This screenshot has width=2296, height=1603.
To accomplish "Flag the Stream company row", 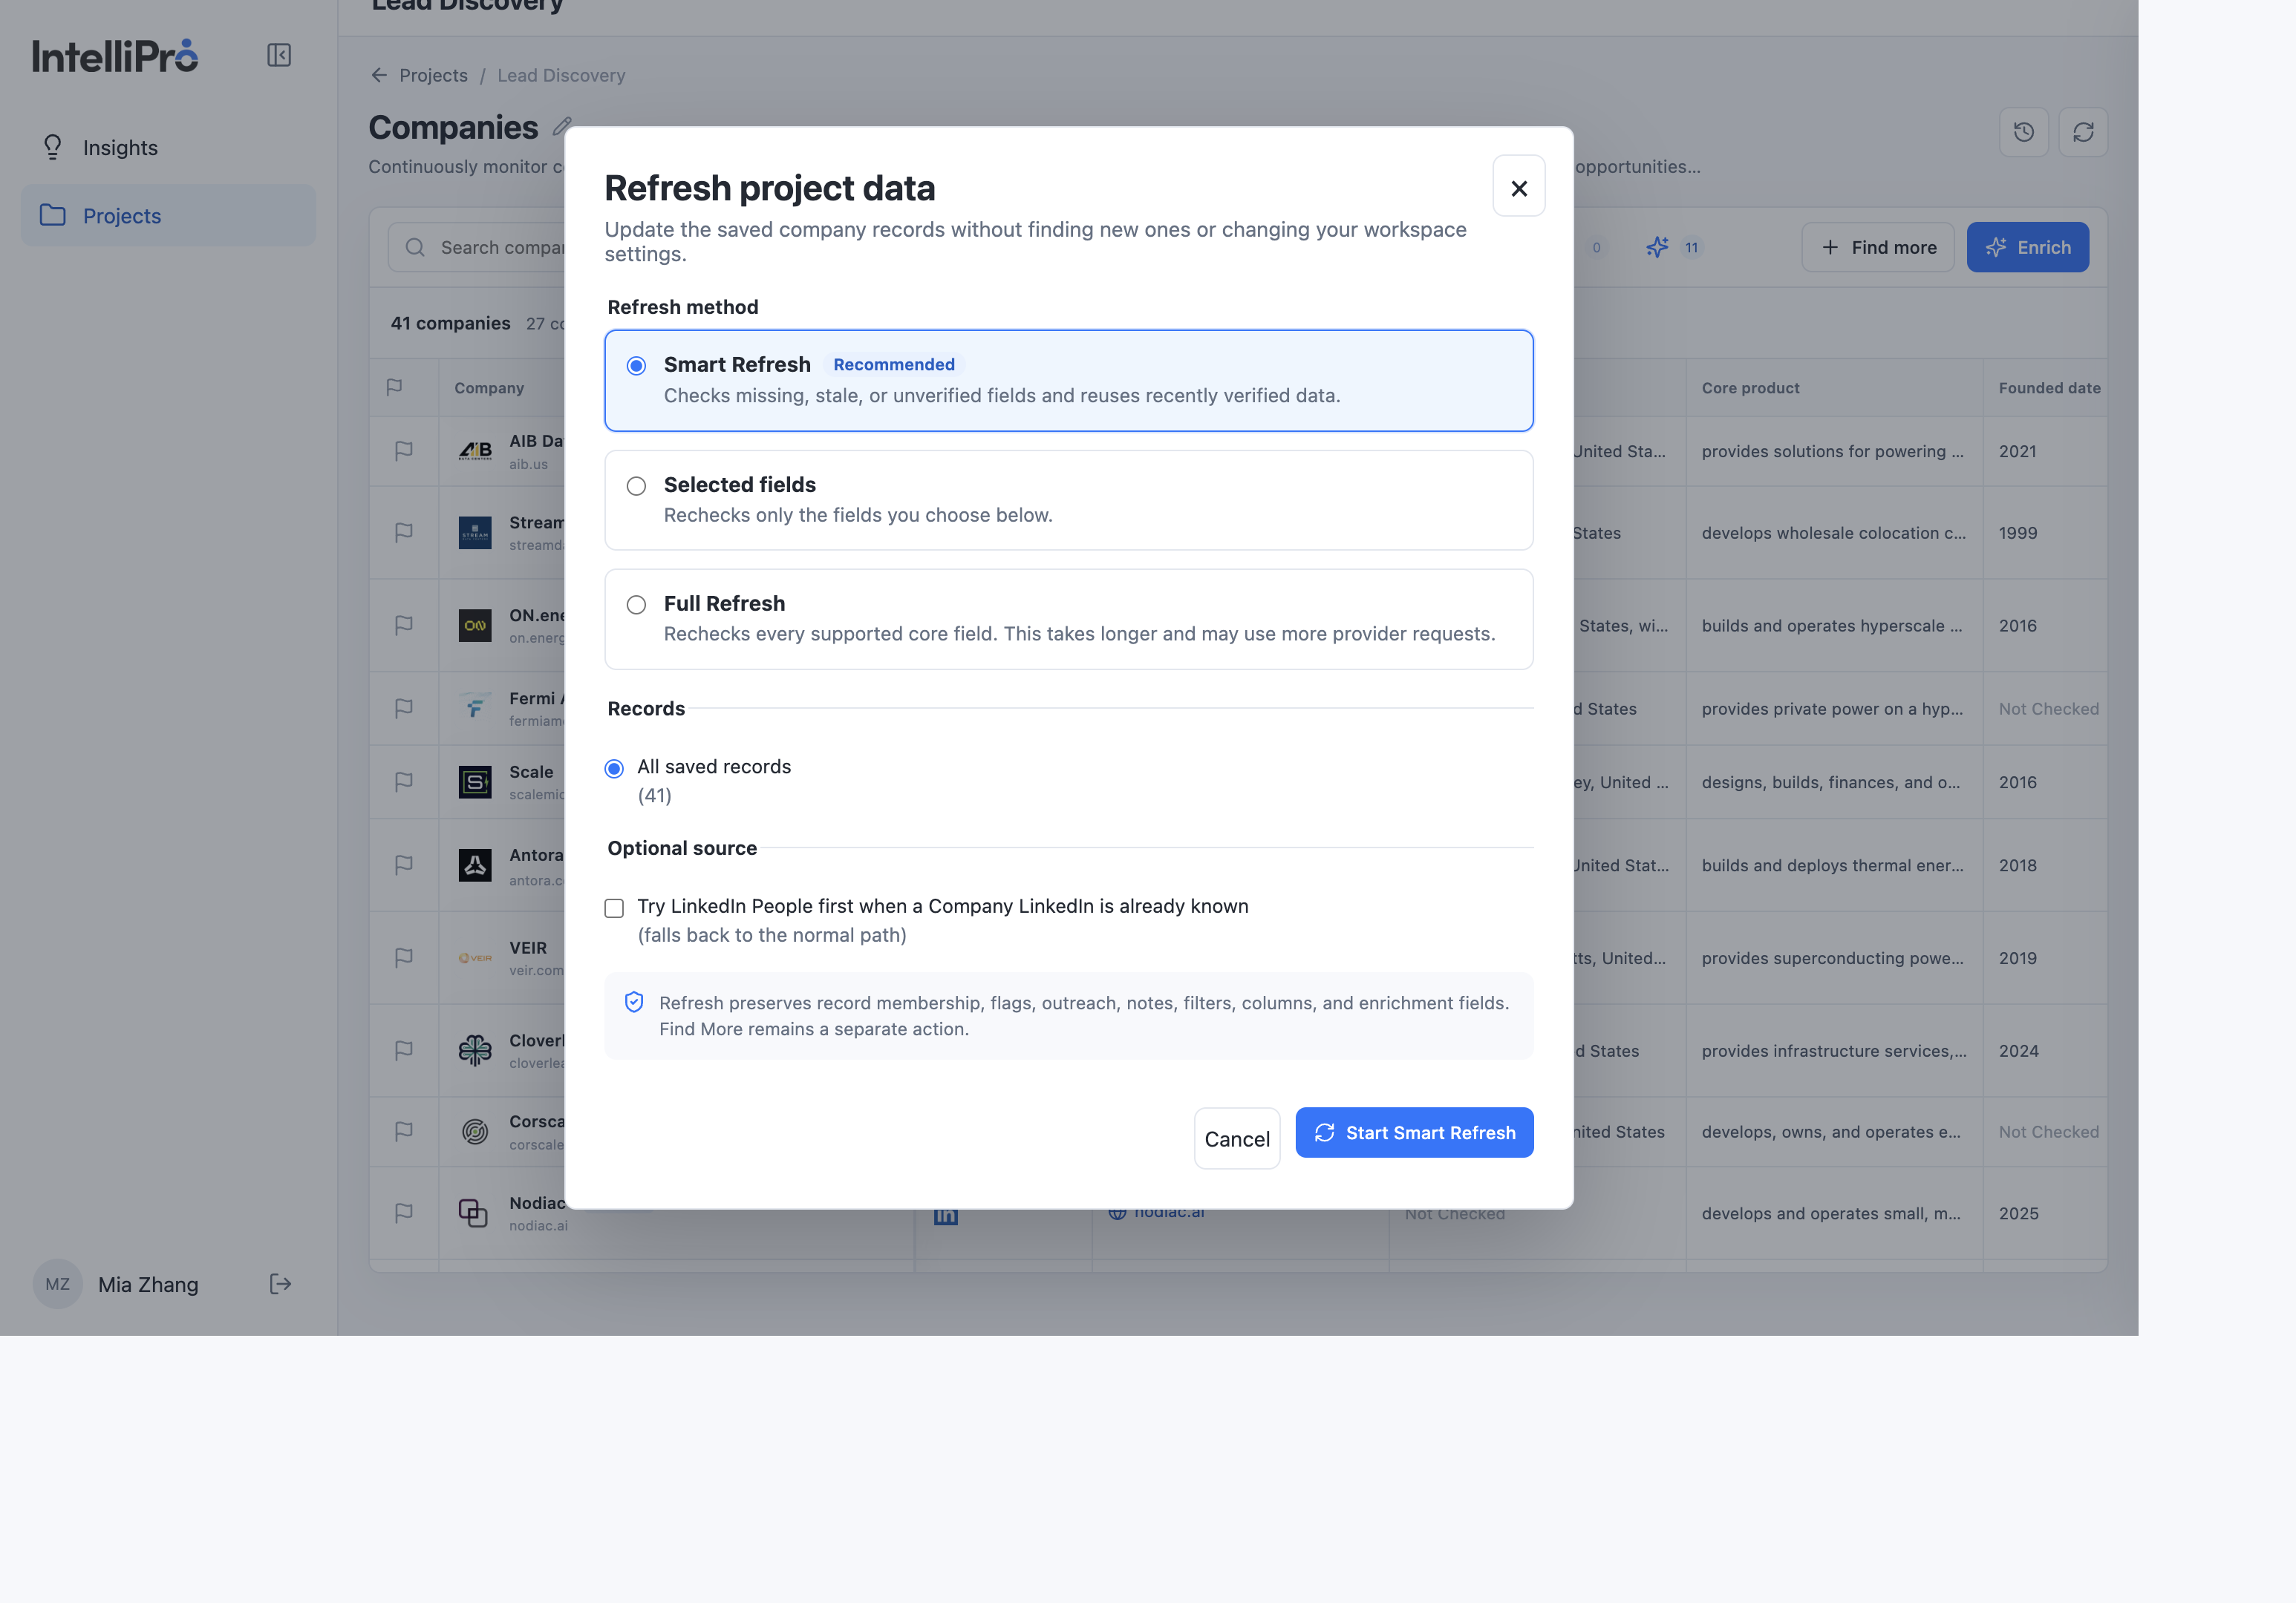I will click(404, 533).
